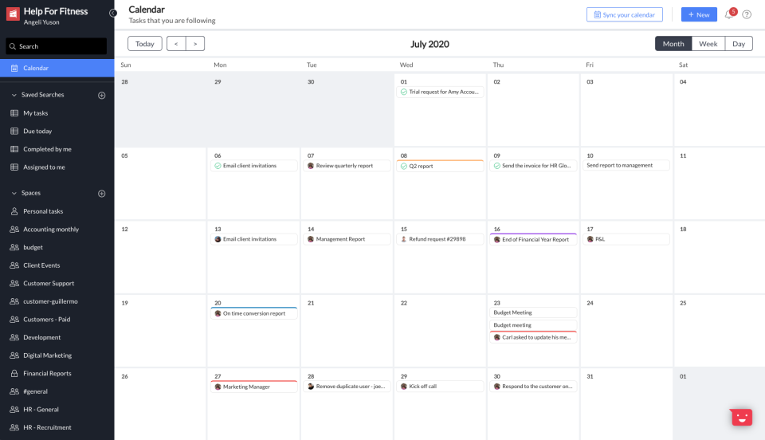Click the avatar on Kick off call task
The height and width of the screenshot is (440, 765).
pyautogui.click(x=403, y=387)
